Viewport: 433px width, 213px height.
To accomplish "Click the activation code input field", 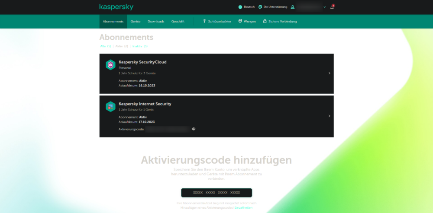I will 216,193.
